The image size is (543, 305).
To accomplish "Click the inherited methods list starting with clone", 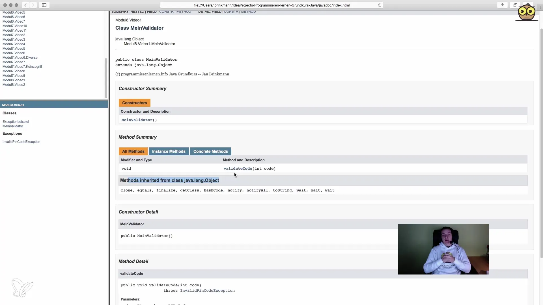I will pyautogui.click(x=227, y=190).
